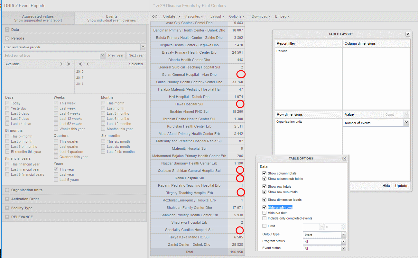
Task: Click the Limit value stepper up arrow
Action: [343, 225]
